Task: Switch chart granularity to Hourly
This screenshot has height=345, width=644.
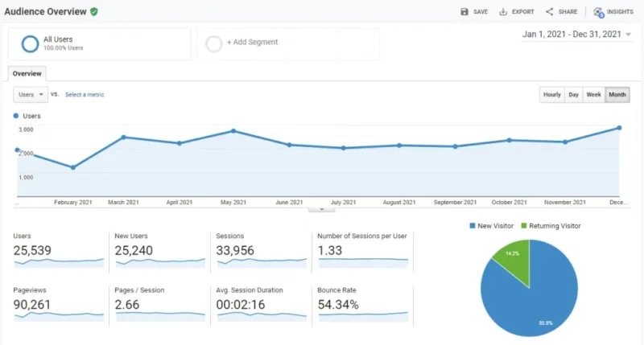Action: point(551,95)
